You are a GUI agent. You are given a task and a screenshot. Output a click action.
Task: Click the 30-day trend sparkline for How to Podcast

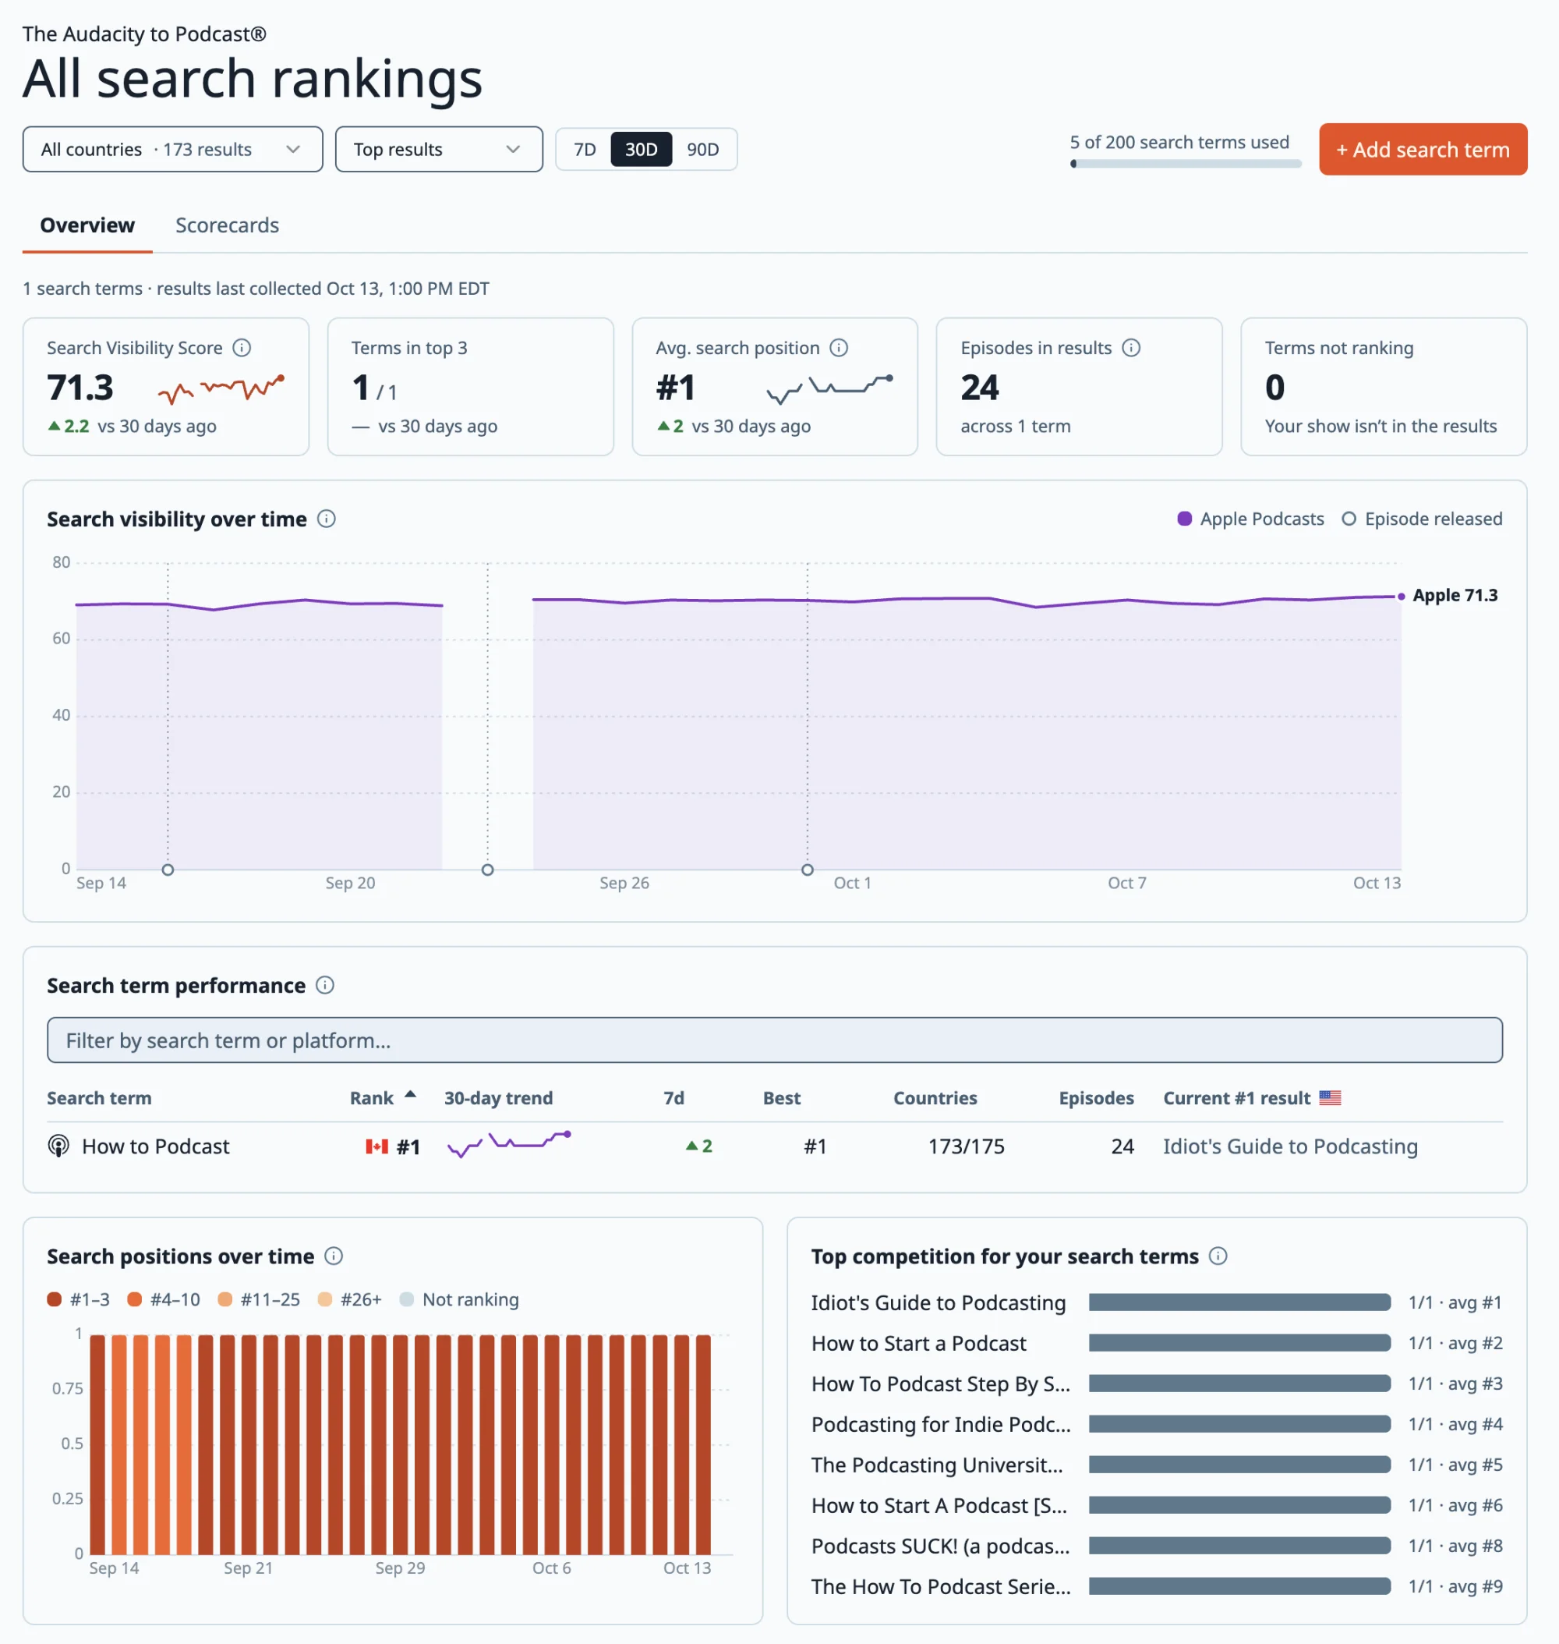pos(508,1145)
